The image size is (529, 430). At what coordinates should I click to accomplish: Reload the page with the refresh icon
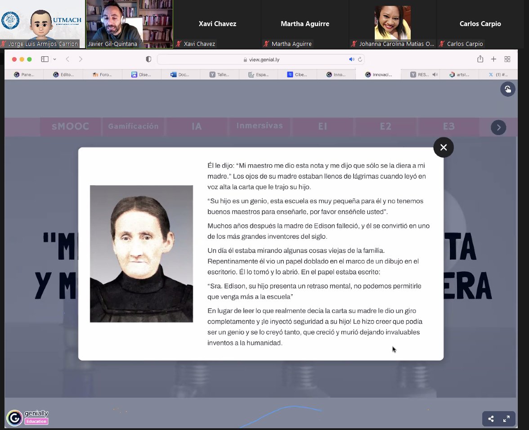pos(360,59)
